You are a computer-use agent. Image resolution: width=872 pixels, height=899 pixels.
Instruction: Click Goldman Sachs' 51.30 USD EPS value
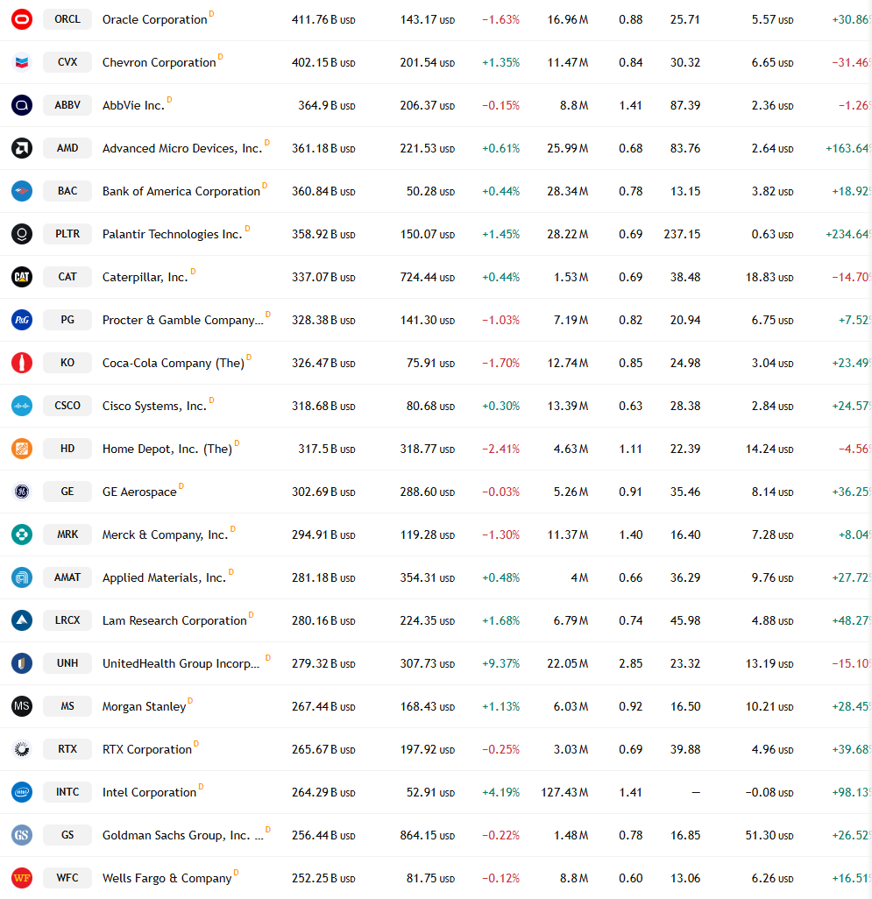tap(769, 835)
